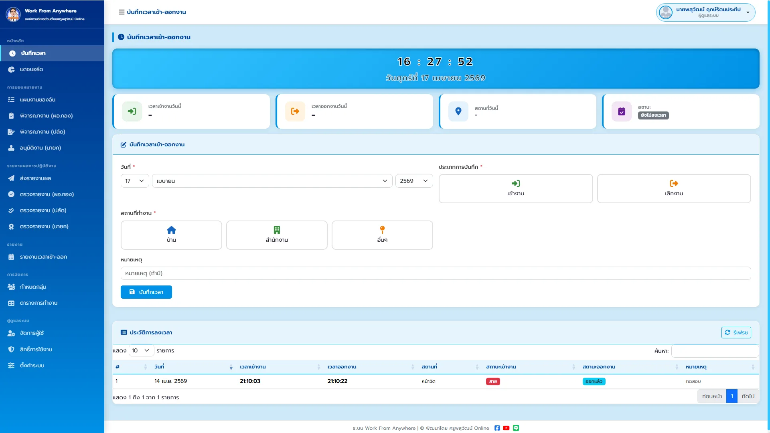Open the month dropdown showing เมษายน
This screenshot has height=433, width=770.
point(272,181)
